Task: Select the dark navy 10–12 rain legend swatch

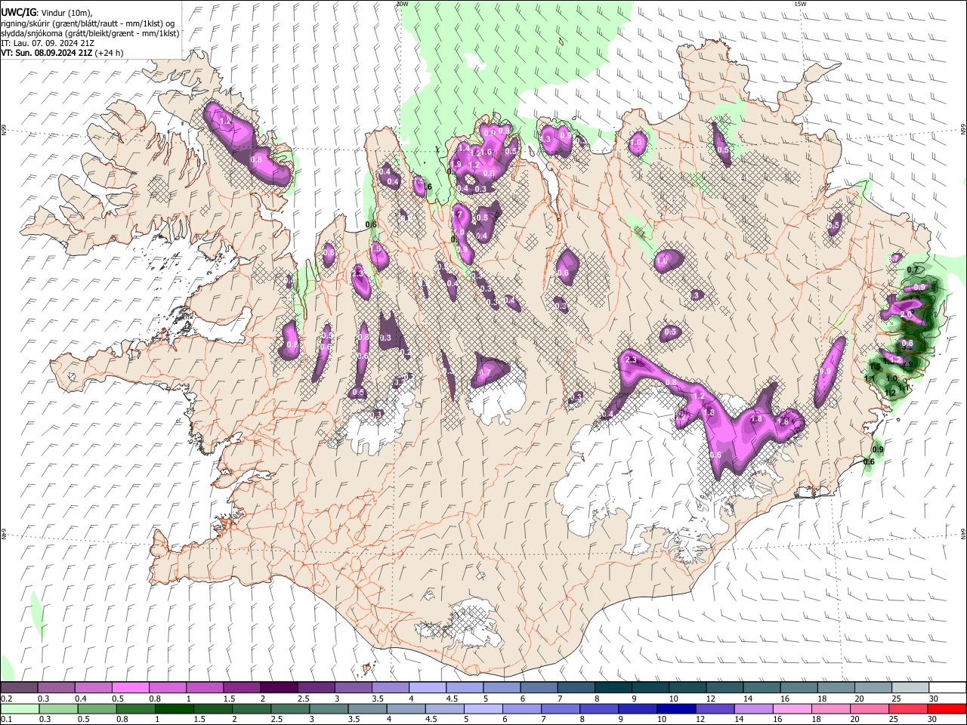Action: point(676,708)
